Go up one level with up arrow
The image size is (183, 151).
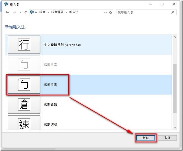(26, 12)
